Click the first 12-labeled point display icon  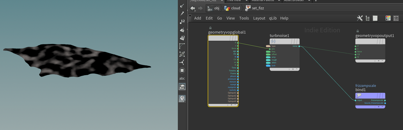182,22
